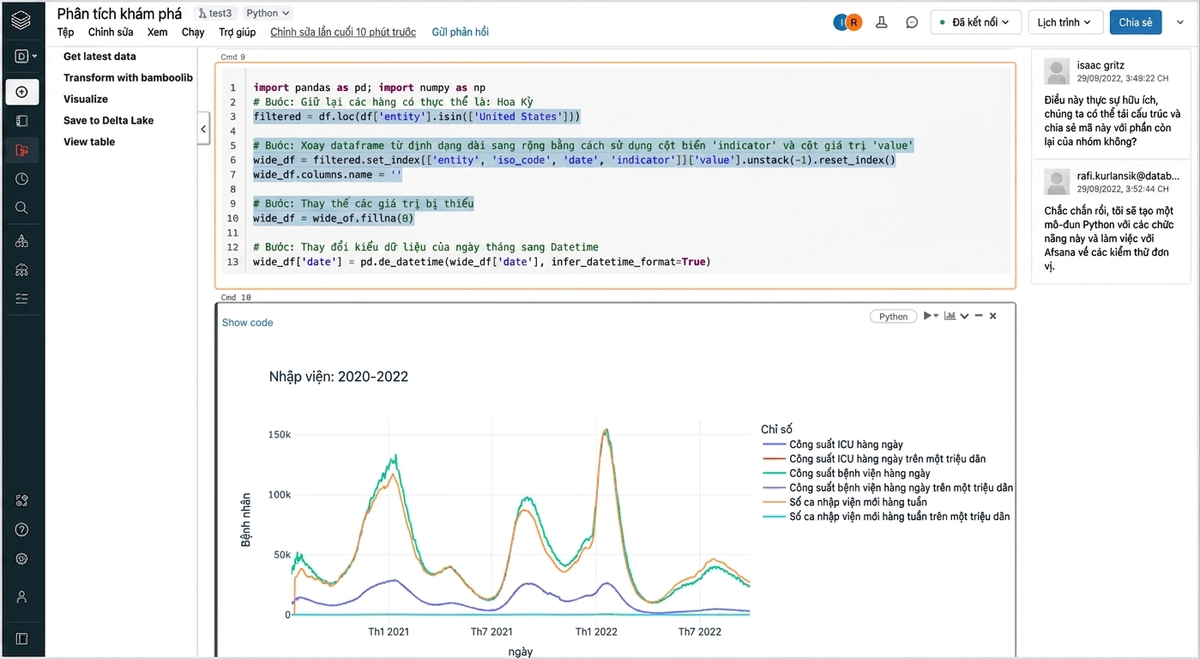Screen dimensions: 1200x659
Task: Open the search magnifier icon in sidebar
Action: click(x=21, y=208)
